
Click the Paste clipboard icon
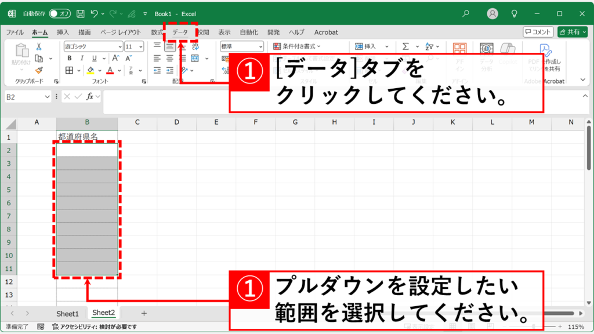pyautogui.click(x=21, y=50)
